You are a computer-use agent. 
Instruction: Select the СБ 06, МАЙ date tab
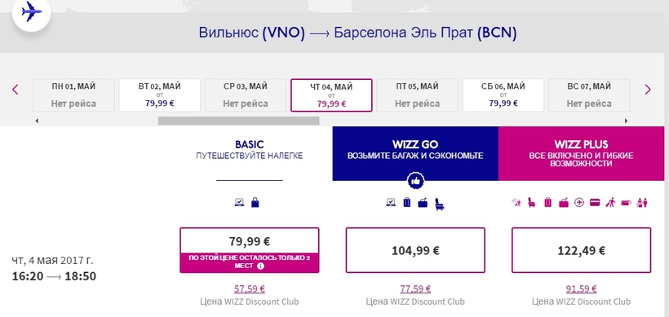503,95
